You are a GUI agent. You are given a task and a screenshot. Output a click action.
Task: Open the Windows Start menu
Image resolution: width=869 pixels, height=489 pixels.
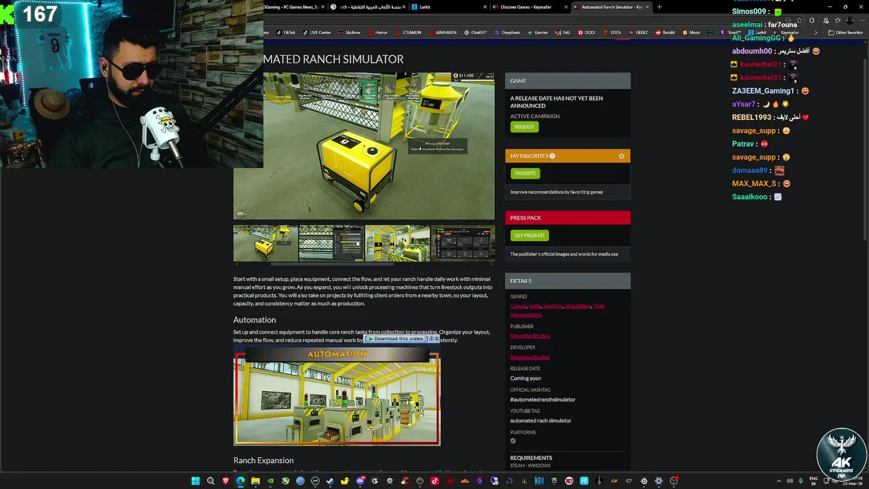[196, 481]
